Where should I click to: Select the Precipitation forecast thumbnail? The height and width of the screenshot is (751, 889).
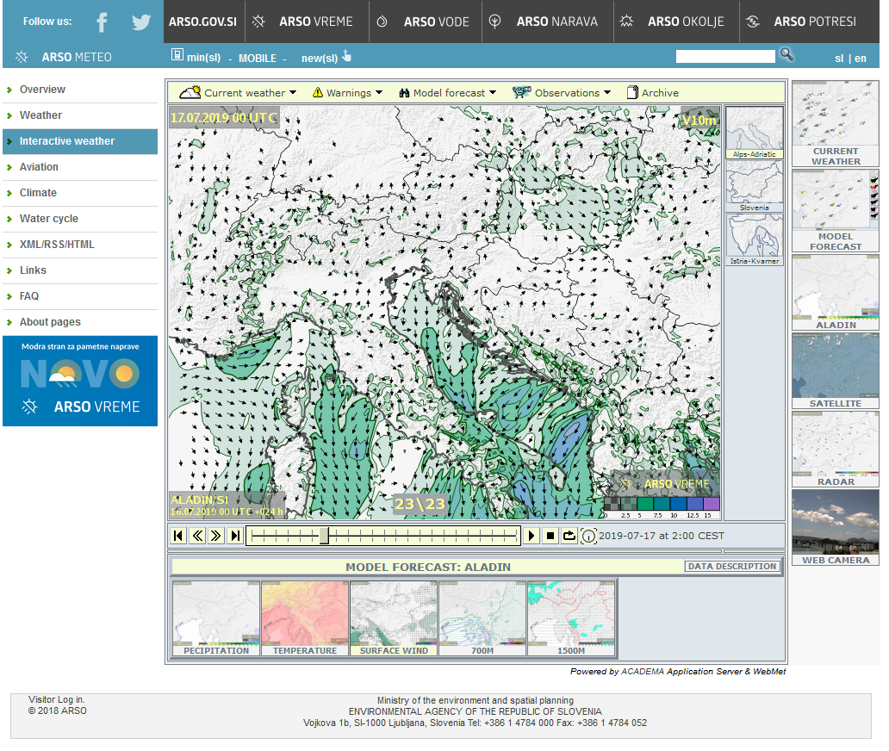tap(216, 618)
